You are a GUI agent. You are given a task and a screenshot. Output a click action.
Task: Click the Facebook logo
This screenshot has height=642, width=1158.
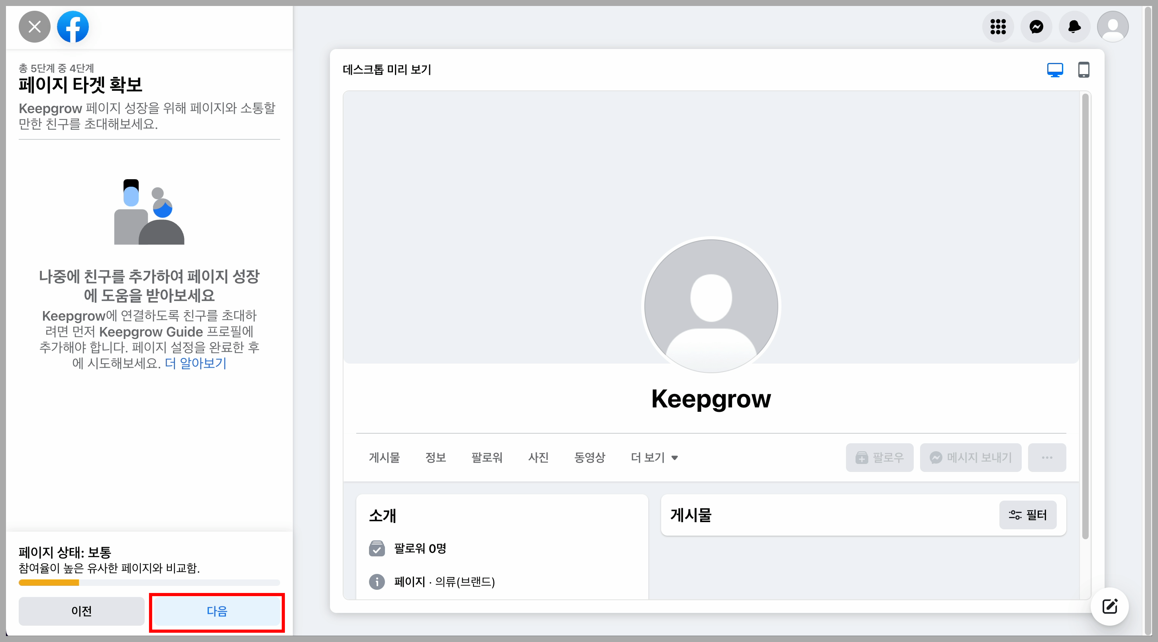[x=73, y=27]
